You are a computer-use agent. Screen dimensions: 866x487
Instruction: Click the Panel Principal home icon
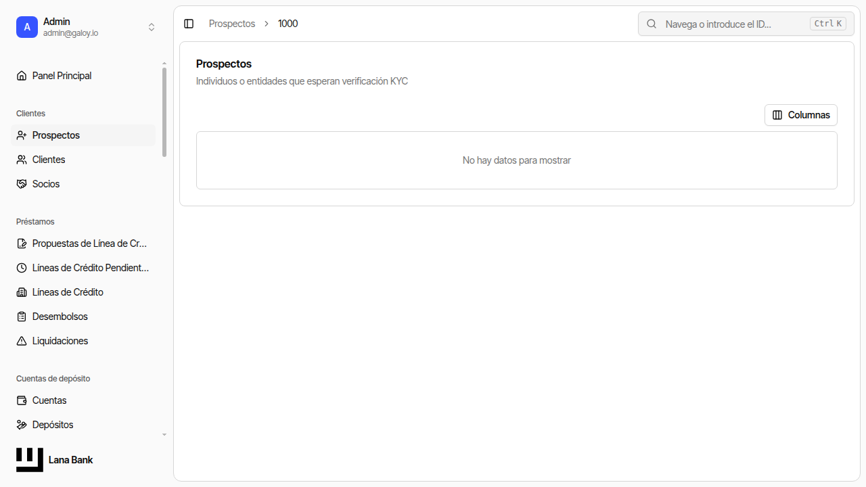(x=22, y=76)
